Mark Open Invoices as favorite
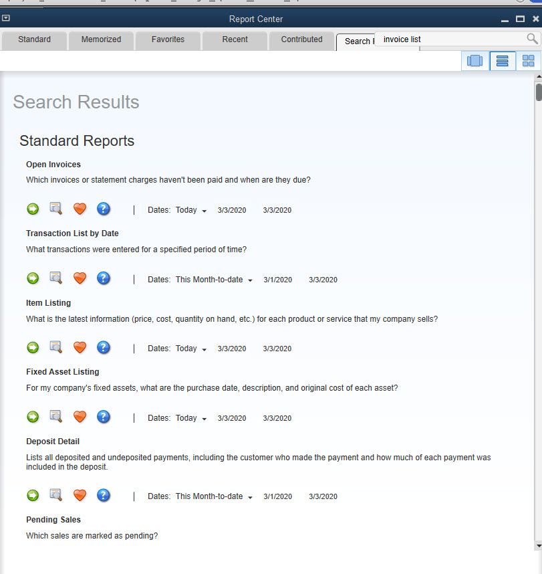 pyautogui.click(x=80, y=209)
